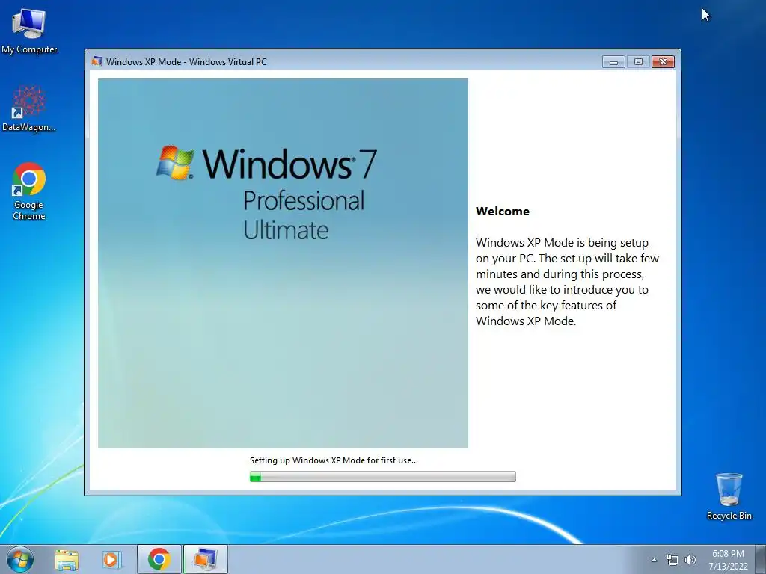This screenshot has height=574, width=766.
Task: Click the Windows XP Mode title bar icon
Action: (96, 61)
